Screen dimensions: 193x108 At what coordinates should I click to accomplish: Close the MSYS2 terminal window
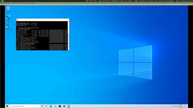pos(67,20)
